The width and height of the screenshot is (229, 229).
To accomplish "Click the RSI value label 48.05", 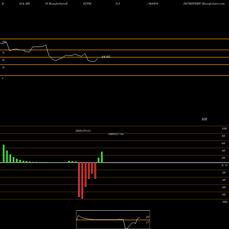I will point(106,57).
